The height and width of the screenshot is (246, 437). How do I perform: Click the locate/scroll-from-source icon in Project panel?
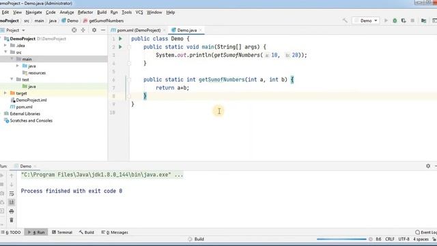pyautogui.click(x=74, y=30)
